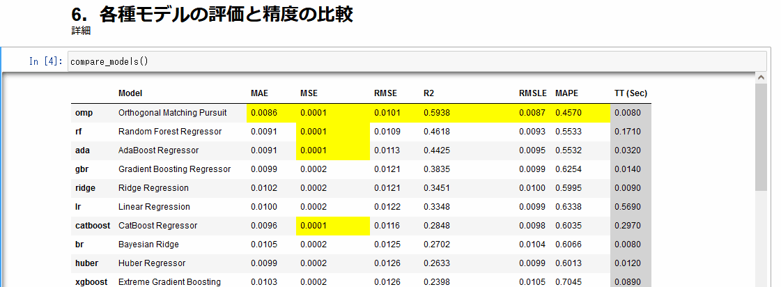This screenshot has width=781, height=287.
Task: Select the rf row index label
Action: click(79, 132)
